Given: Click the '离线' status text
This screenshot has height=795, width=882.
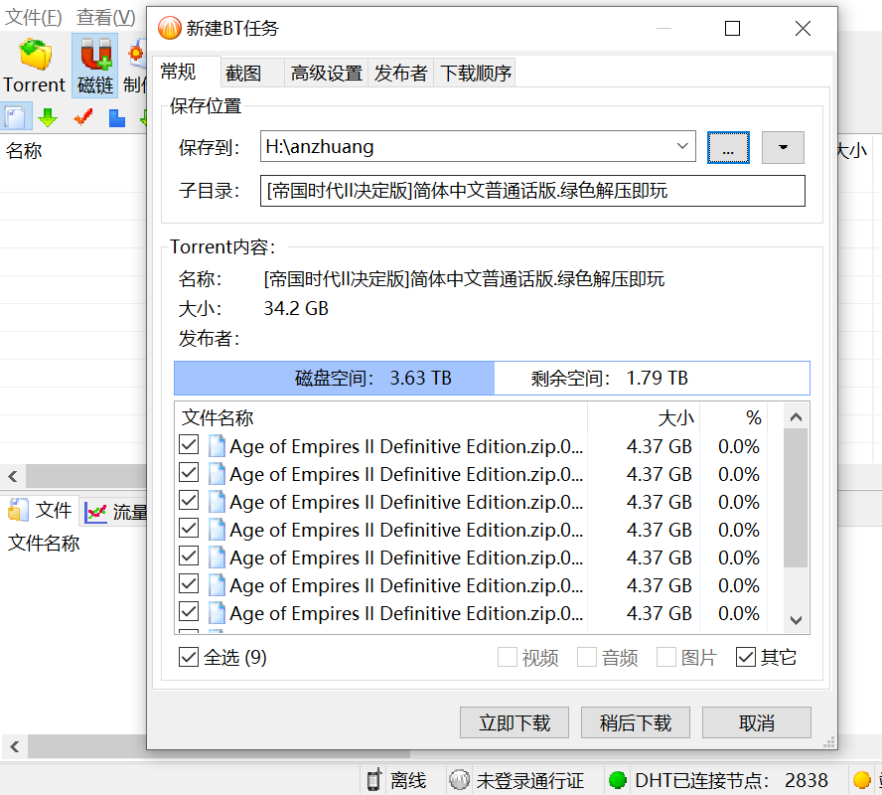Looking at the screenshot, I should [x=408, y=780].
